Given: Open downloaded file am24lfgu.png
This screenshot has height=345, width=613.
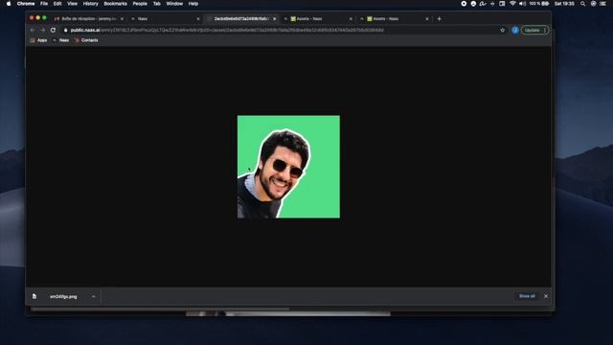Looking at the screenshot, I should [x=63, y=296].
